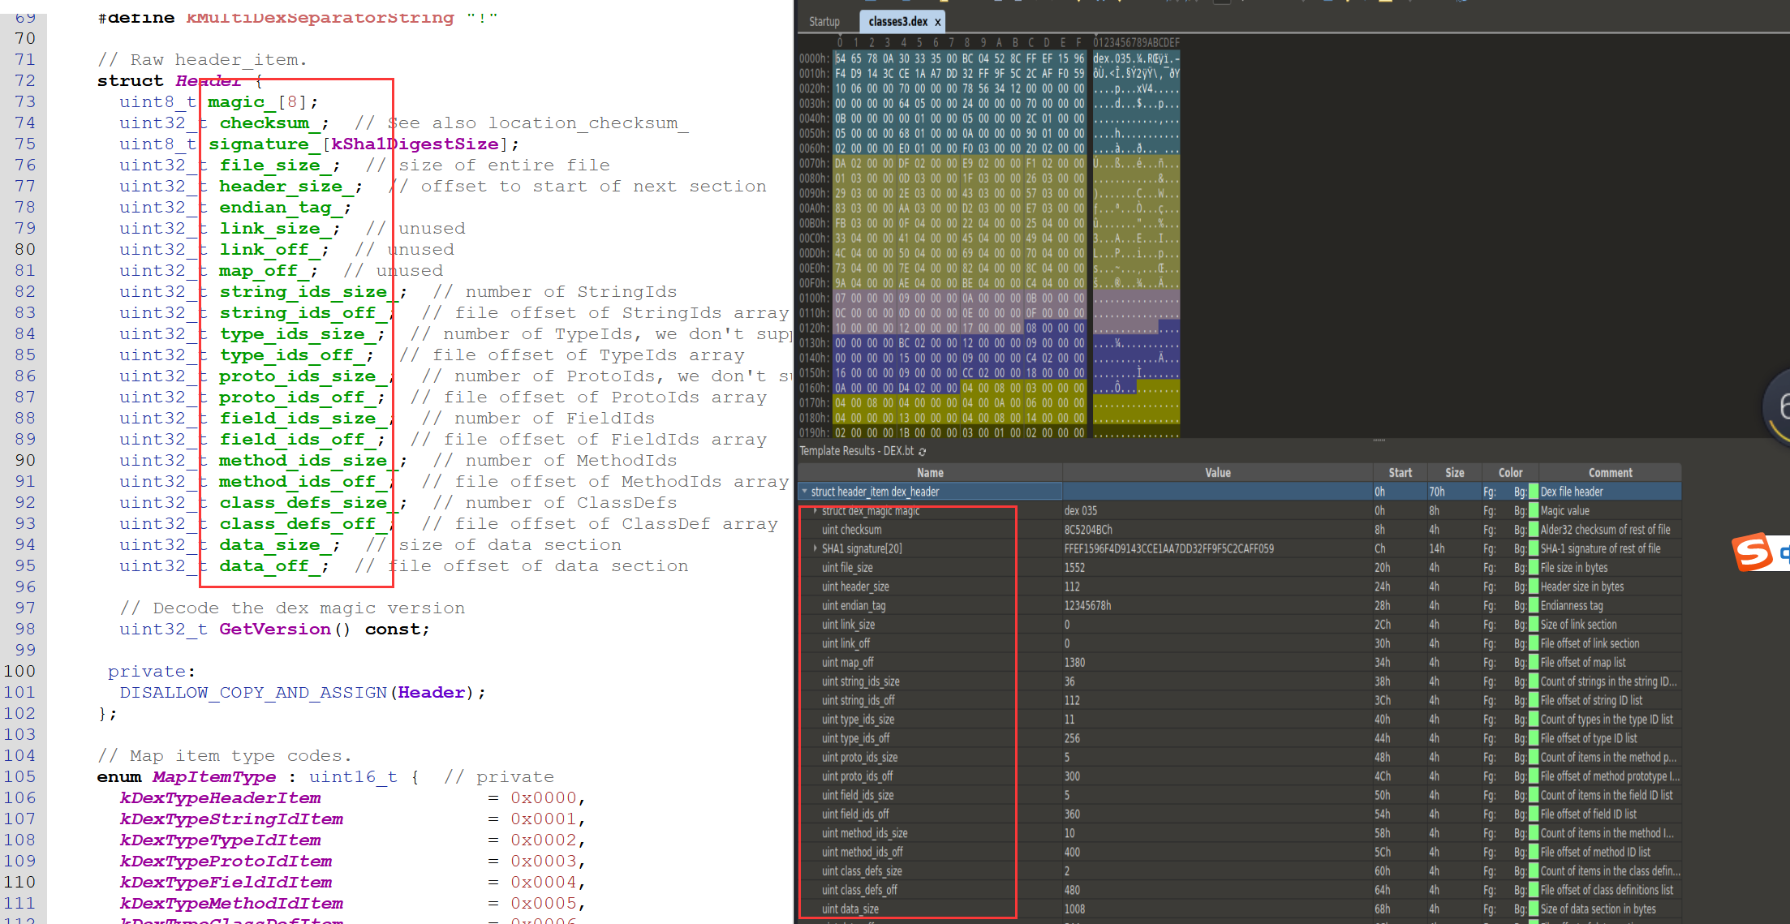Select the uint file_size row

coord(847,568)
